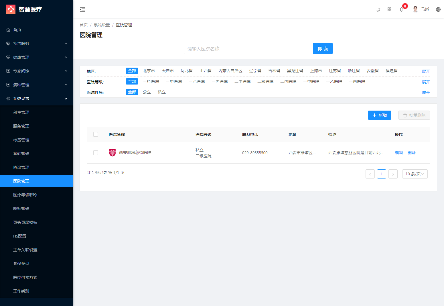The image size is (444, 306).
Task: Expand the 预约服务 menu chevron
Action: pos(66,44)
